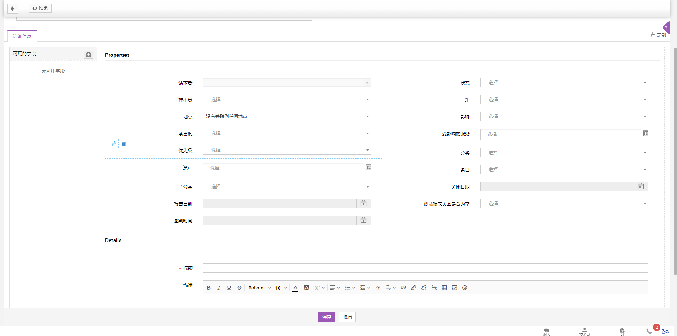Click the 取消 button

pos(347,317)
